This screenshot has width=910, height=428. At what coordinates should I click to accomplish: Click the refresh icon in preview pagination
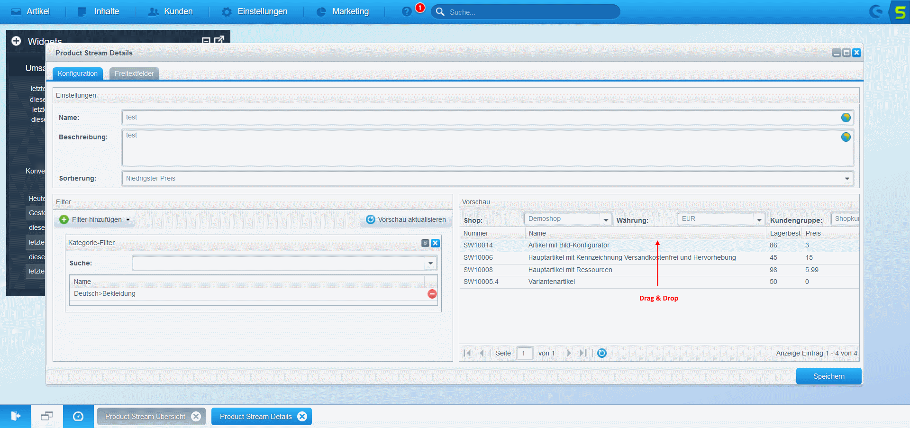point(601,353)
